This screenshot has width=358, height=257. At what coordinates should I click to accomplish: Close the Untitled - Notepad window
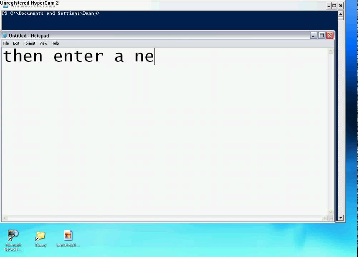coord(330,36)
